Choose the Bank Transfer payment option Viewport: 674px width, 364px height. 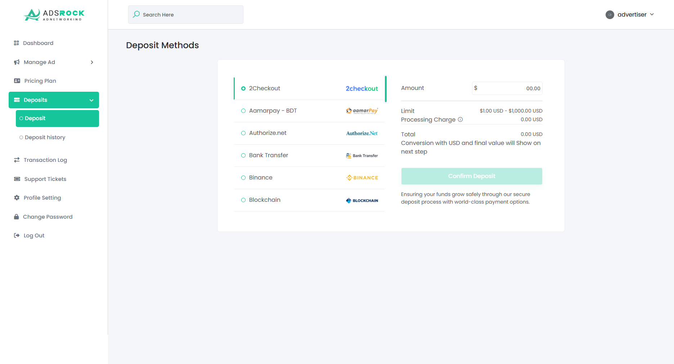coord(269,155)
